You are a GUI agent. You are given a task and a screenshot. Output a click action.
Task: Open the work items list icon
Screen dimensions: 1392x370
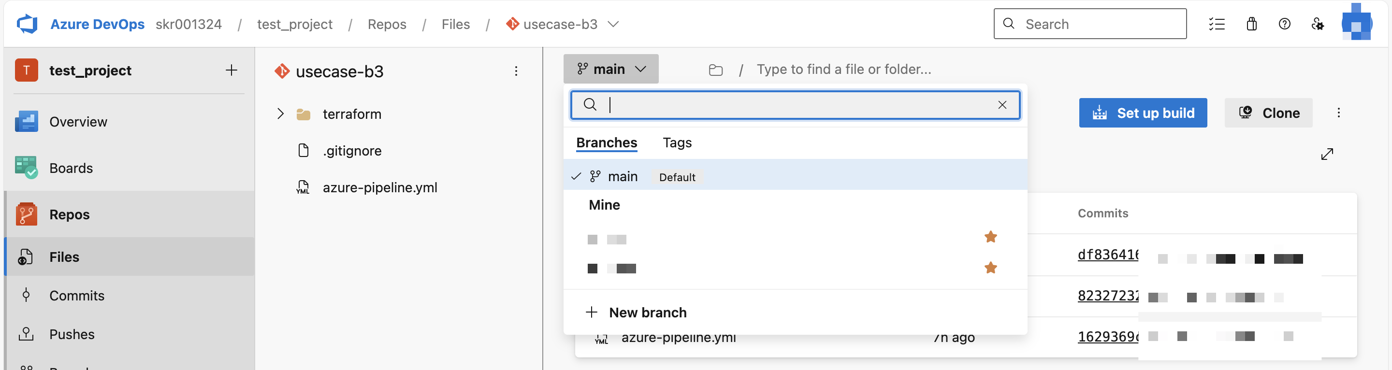pyautogui.click(x=1217, y=24)
